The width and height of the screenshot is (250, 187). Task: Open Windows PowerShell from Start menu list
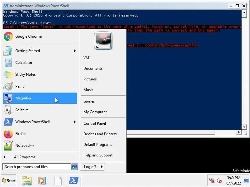pyautogui.click(x=40, y=122)
